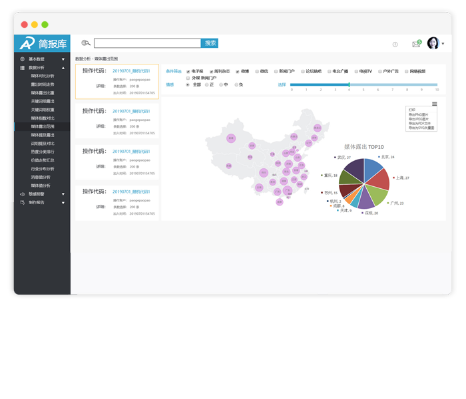
Task: Click the report icon next to 制作报告
Action: (22, 202)
